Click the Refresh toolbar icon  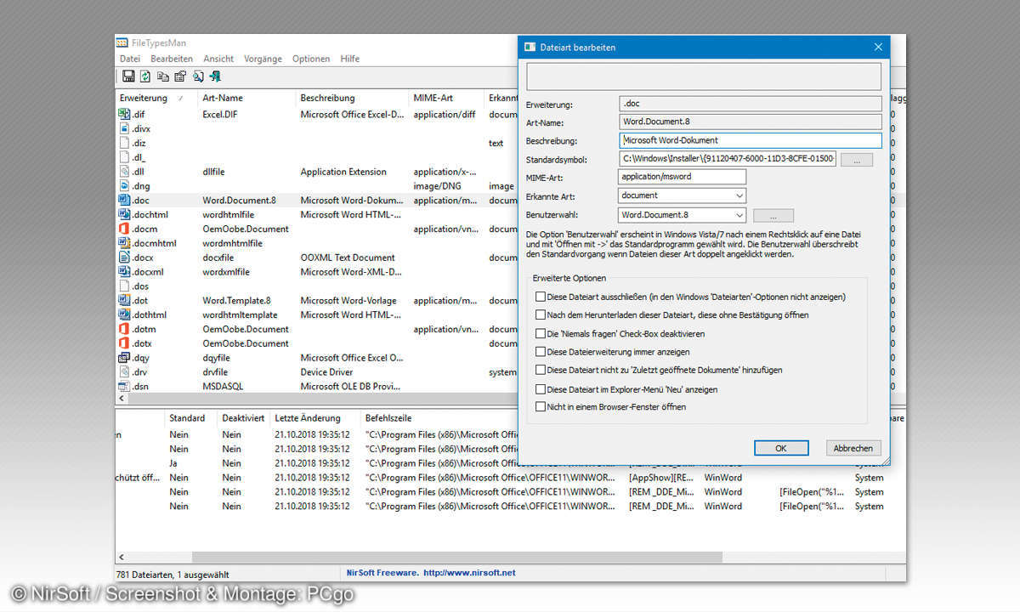point(145,76)
